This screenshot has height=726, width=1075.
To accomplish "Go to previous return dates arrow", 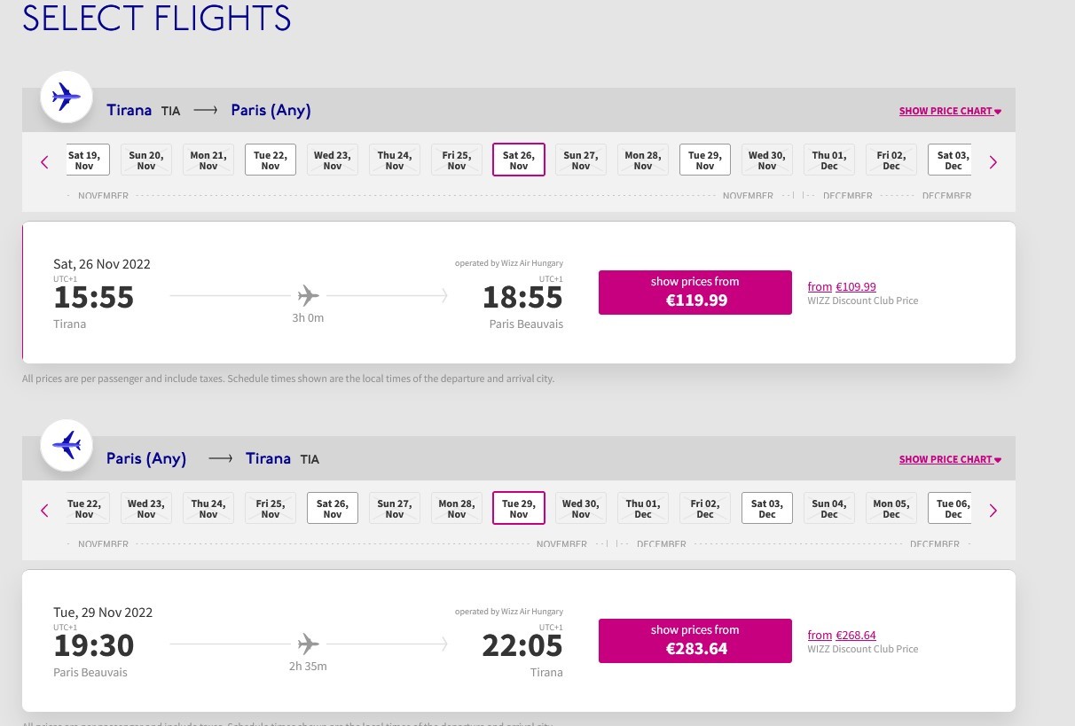I will [x=44, y=510].
